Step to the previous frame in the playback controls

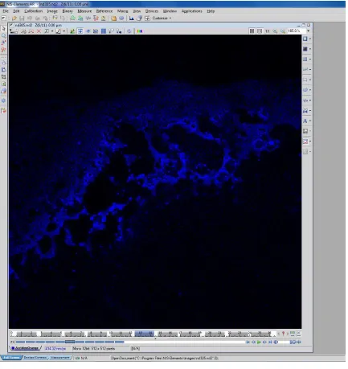pyautogui.click(x=253, y=342)
